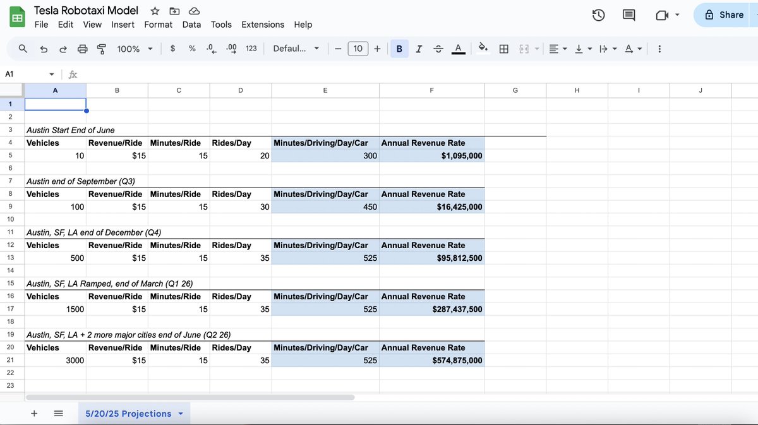Image resolution: width=758 pixels, height=425 pixels.
Task: Increase decimal places
Action: pyautogui.click(x=232, y=49)
